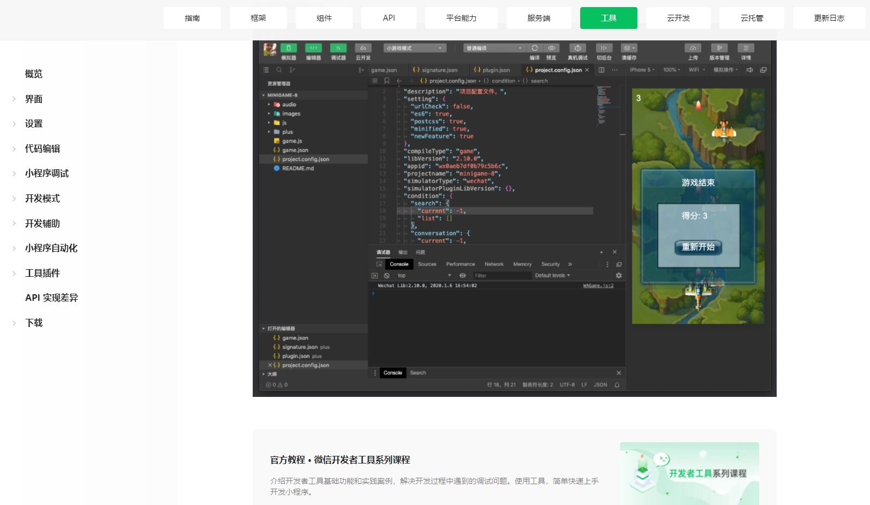Click the 版本管理 icon
870x505 pixels.
(x=719, y=48)
